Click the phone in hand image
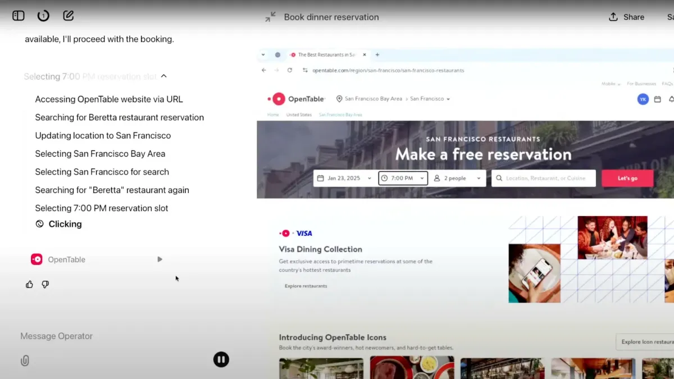Image resolution: width=674 pixels, height=379 pixels. (x=534, y=273)
